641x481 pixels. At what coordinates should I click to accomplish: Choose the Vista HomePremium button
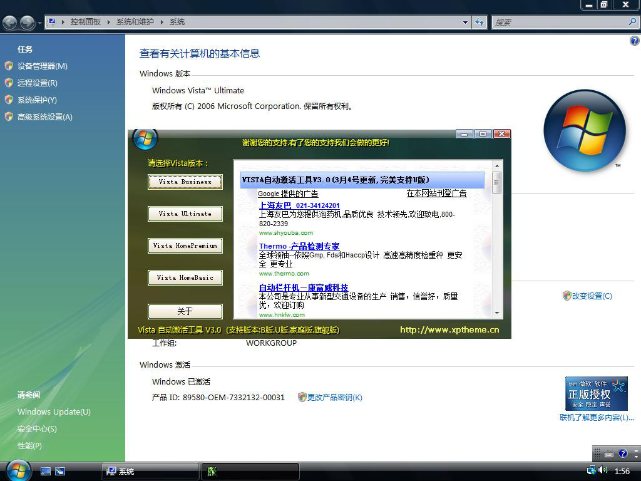[x=185, y=246]
